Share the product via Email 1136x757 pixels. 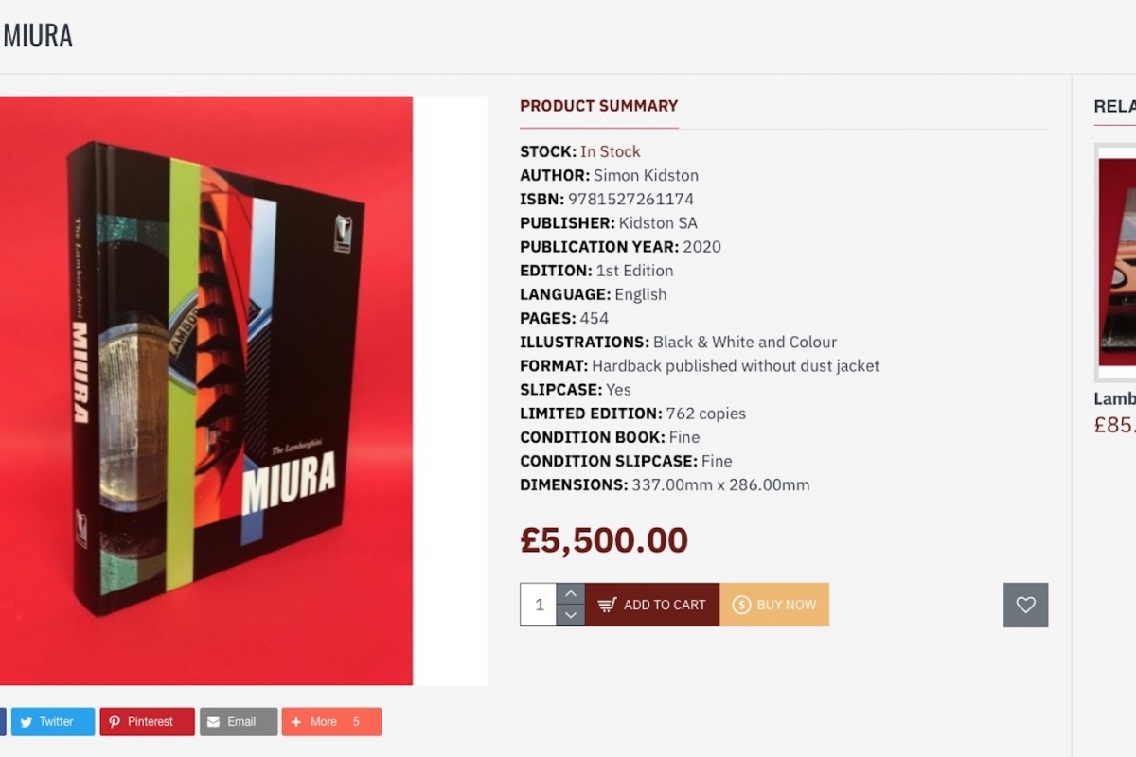tap(239, 722)
